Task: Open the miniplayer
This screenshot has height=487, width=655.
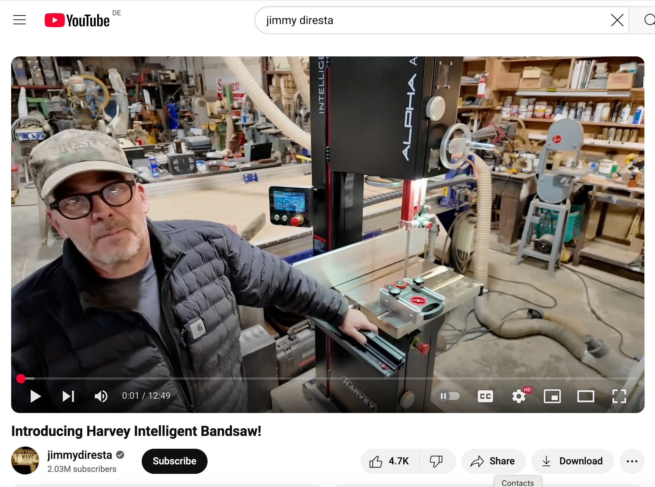Action: 552,396
